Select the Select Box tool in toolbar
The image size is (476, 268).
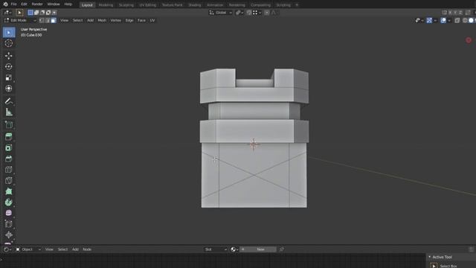[9, 33]
